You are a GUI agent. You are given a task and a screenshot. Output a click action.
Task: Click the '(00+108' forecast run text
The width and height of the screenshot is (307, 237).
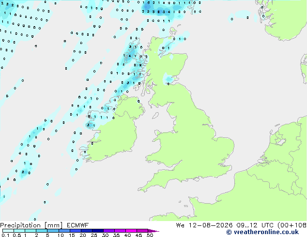[x=292, y=225]
